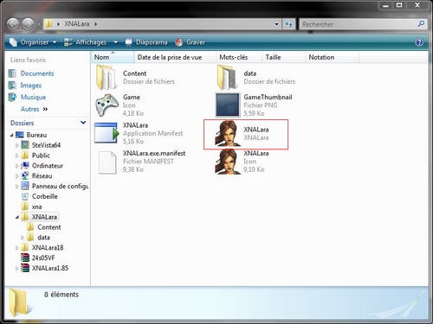433x324 pixels.
Task: Start the Diaporama slideshow
Action: (x=146, y=42)
